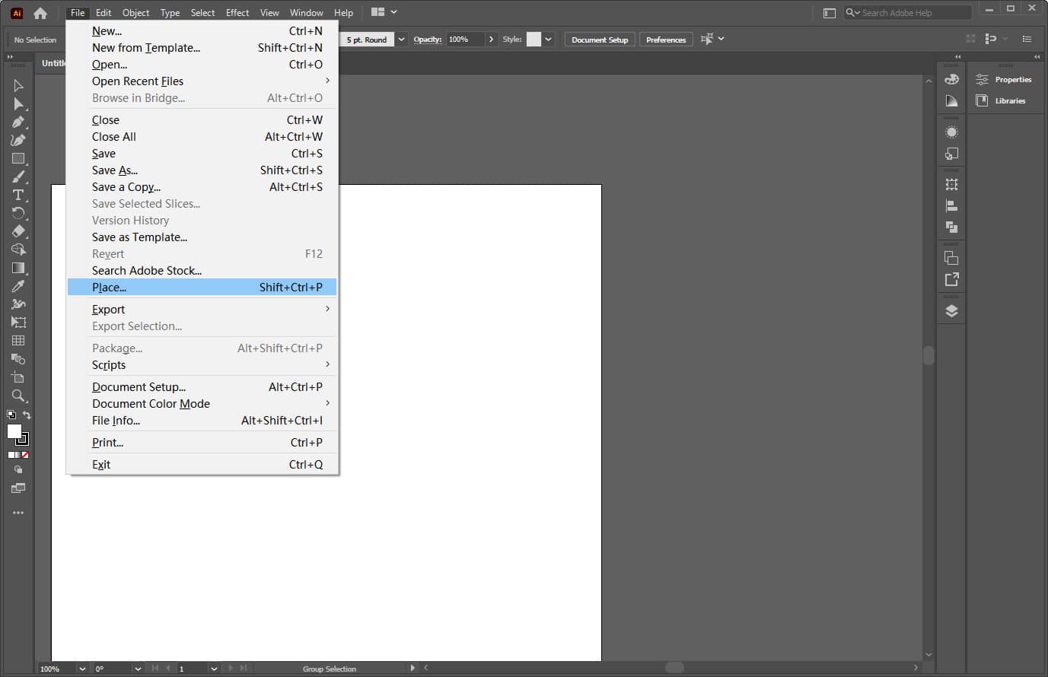Viewport: 1048px width, 677px height.
Task: Select the Direct Selection tool
Action: [x=18, y=103]
